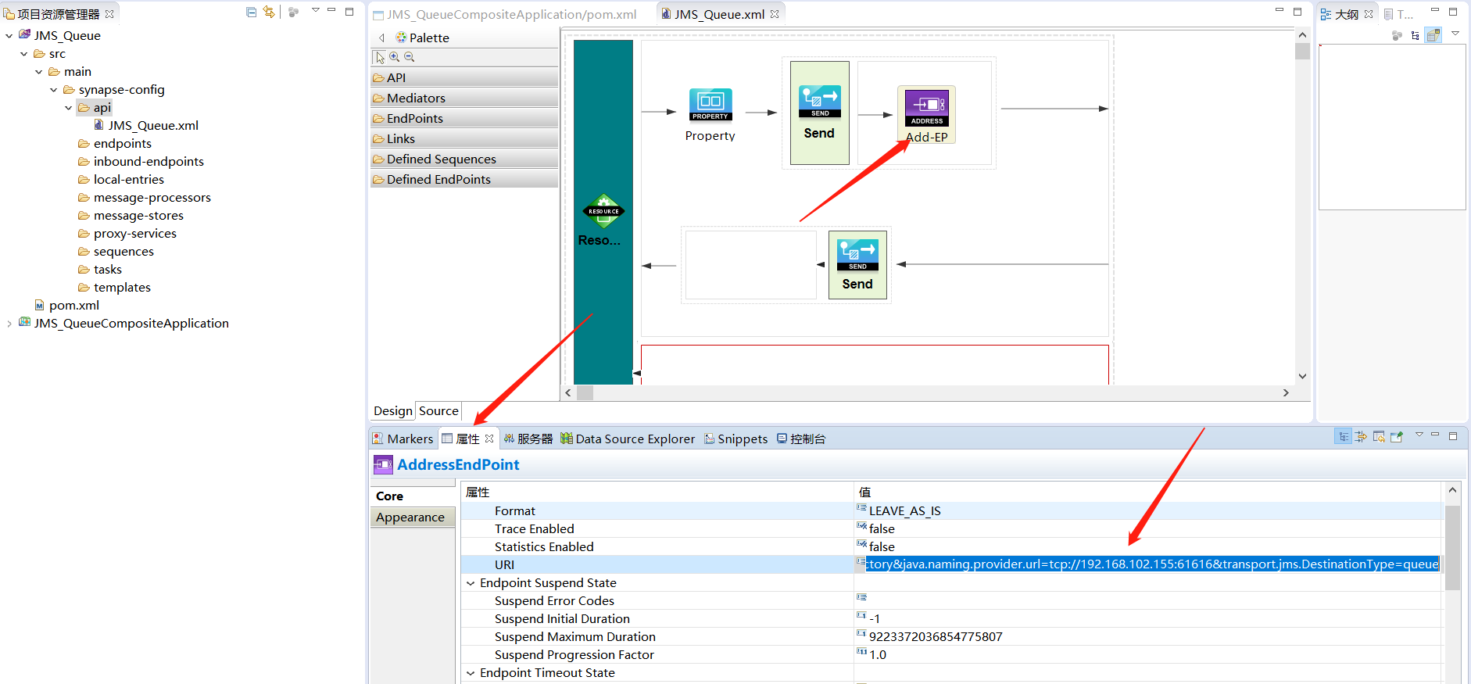
Task: Open the Snippets tab
Action: (x=735, y=439)
